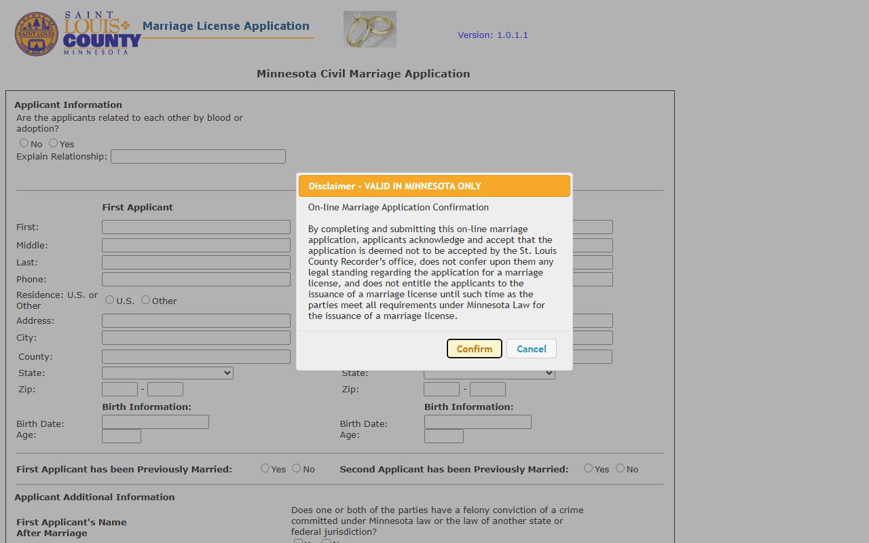Click First Applicant five-digit zip field
Viewport: 869px width, 543px height.
point(120,390)
